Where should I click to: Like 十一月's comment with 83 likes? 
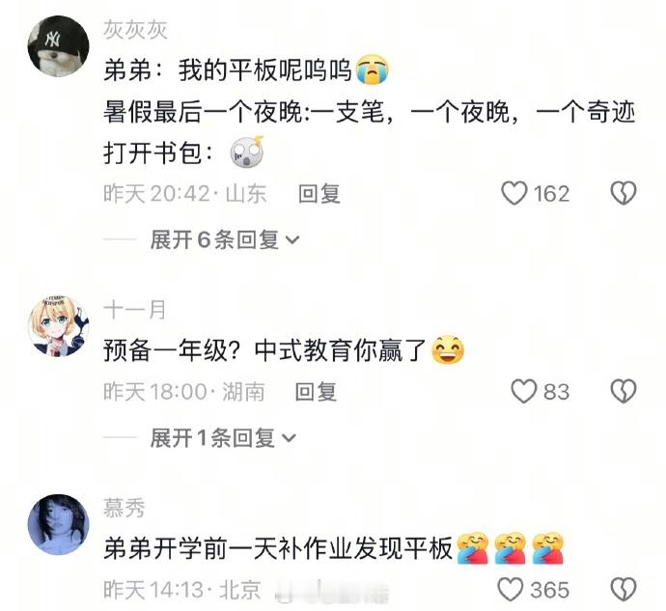[524, 391]
